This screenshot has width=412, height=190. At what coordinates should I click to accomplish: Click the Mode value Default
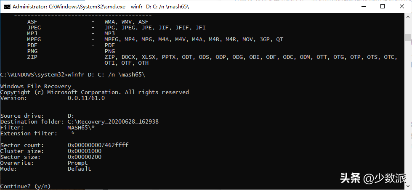pos(80,169)
